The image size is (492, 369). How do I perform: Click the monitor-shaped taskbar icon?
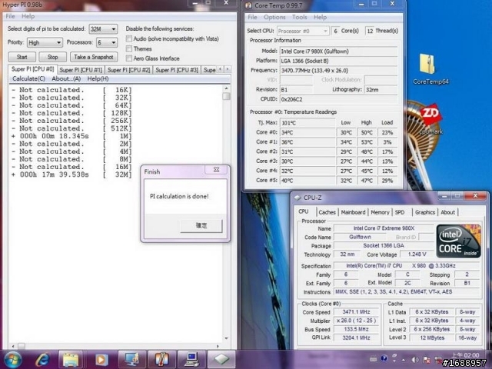131,360
